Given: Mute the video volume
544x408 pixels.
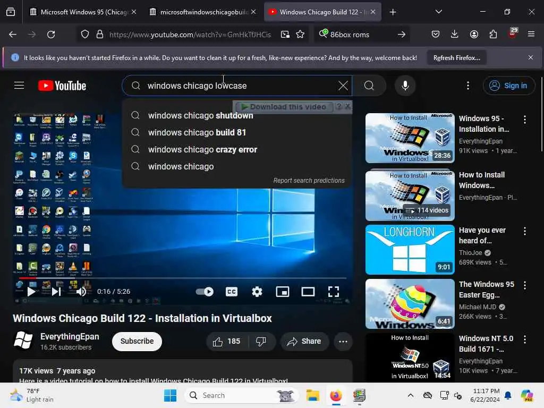Looking at the screenshot, I should click(x=81, y=292).
